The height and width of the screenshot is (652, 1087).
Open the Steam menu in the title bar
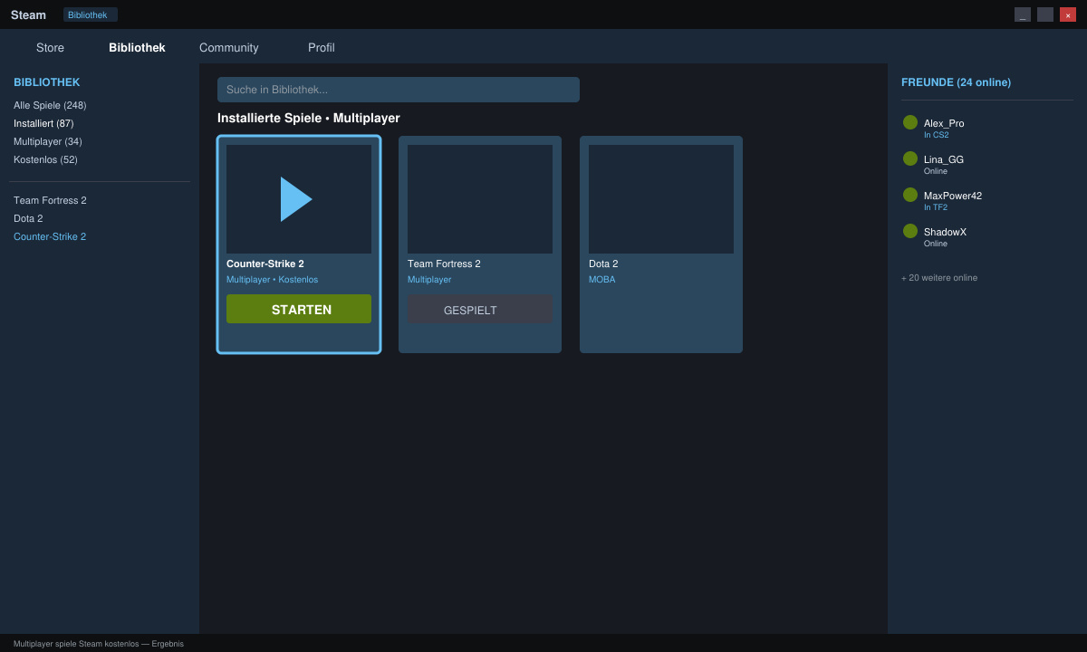click(28, 14)
